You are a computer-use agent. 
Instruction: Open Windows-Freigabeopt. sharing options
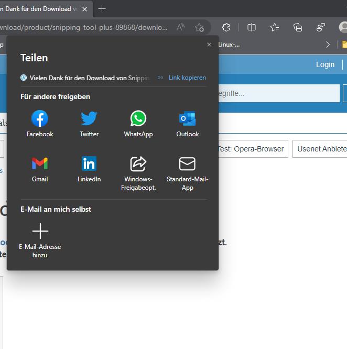138,173
